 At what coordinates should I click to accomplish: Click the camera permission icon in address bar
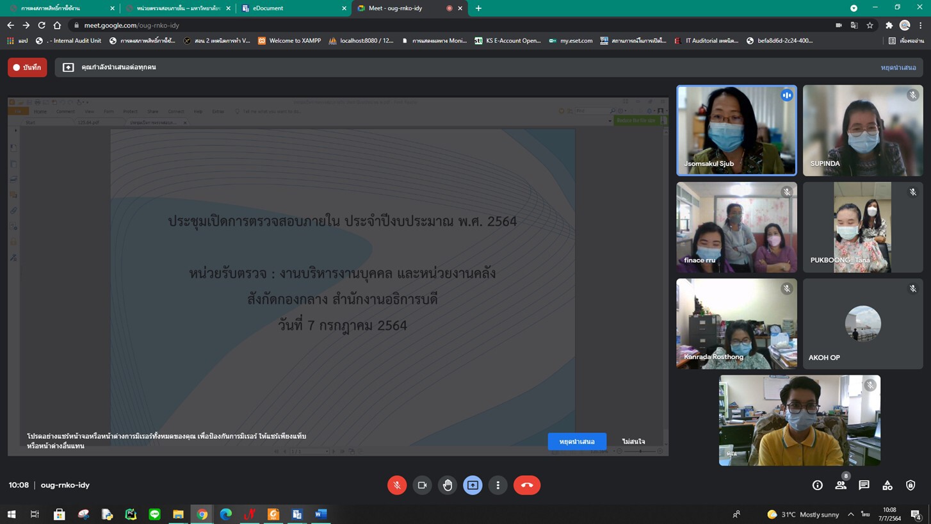839,25
